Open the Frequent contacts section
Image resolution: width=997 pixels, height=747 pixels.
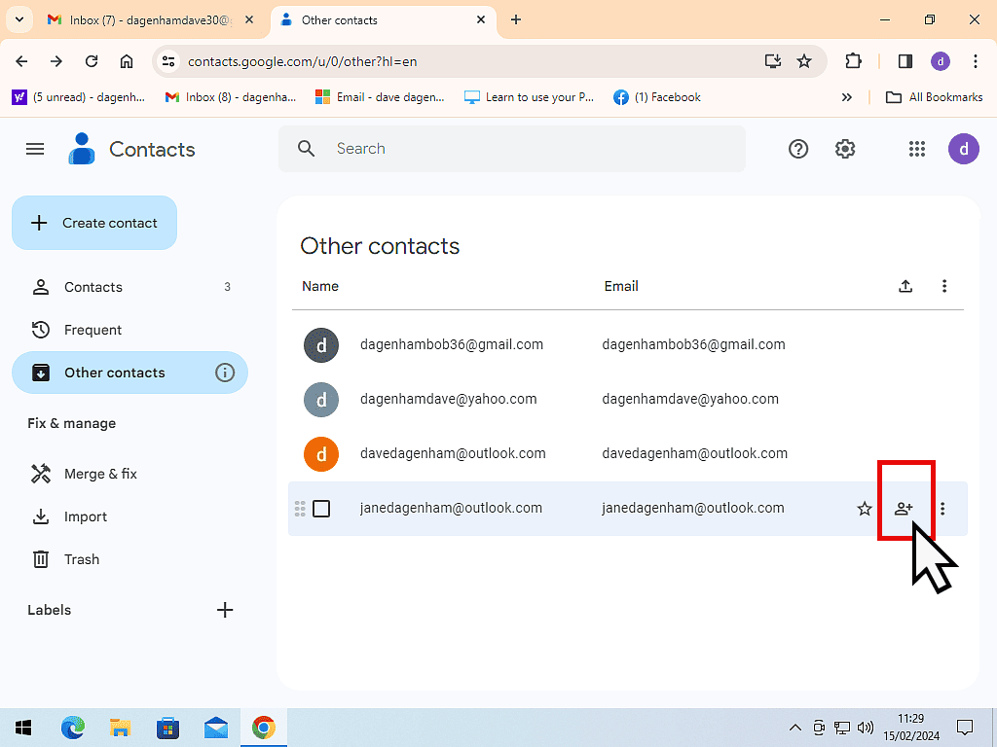(x=92, y=330)
